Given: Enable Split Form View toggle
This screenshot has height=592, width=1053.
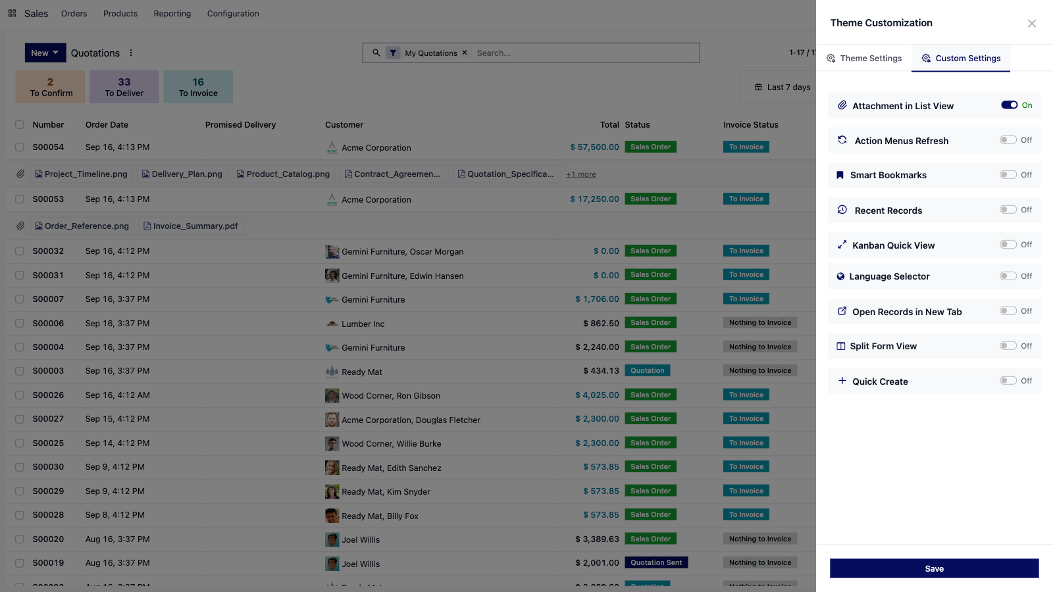Looking at the screenshot, I should 1008,345.
